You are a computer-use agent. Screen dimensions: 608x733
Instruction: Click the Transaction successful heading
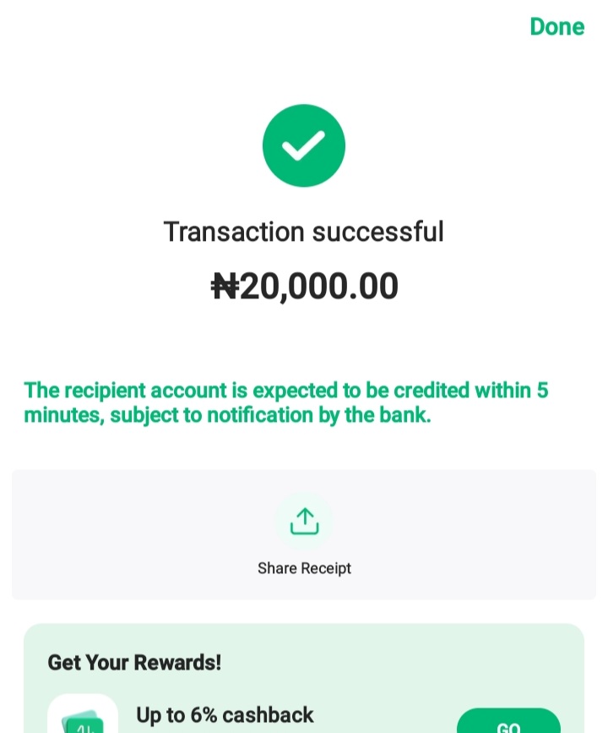(x=303, y=232)
